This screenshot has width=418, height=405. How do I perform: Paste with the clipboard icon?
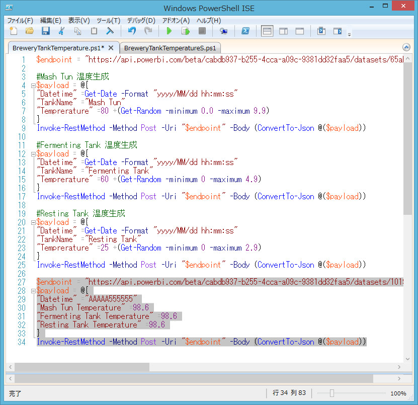coord(94,31)
